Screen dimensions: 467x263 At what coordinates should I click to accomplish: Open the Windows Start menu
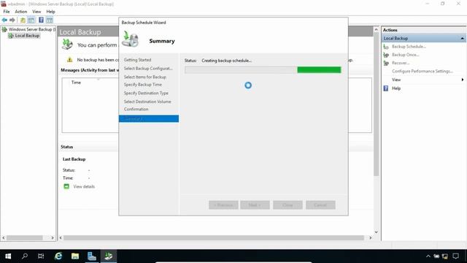(x=8, y=256)
